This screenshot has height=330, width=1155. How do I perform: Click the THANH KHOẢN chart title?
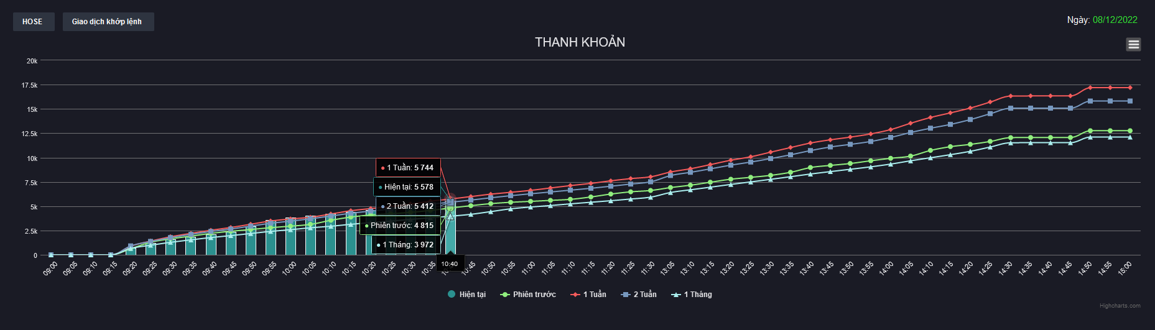[580, 42]
